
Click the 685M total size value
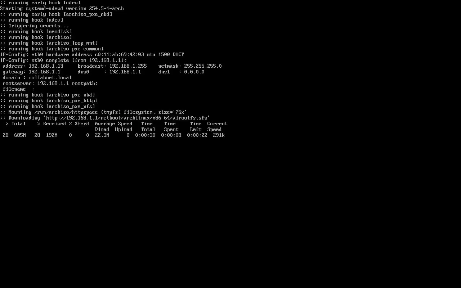20,135
